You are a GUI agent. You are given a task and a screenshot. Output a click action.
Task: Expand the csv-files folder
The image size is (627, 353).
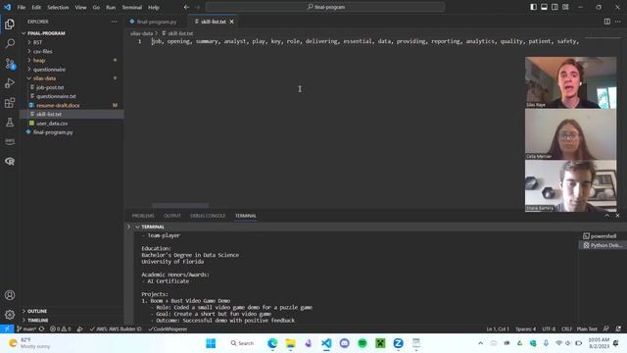coord(43,51)
